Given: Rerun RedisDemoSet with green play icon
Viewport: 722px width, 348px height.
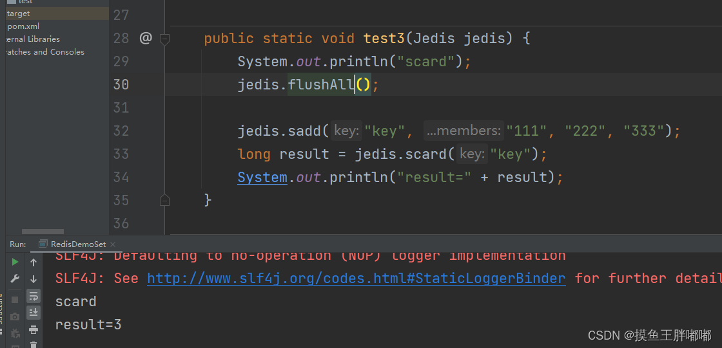Looking at the screenshot, I should [15, 262].
